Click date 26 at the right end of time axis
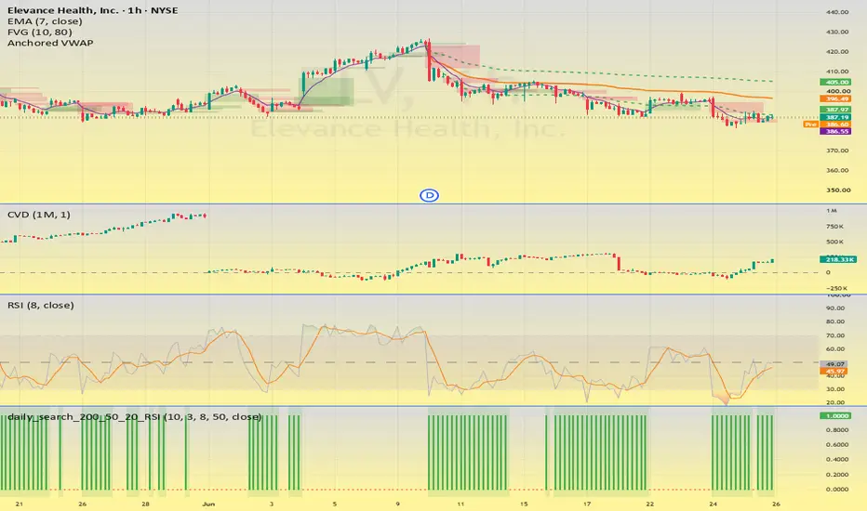 point(777,504)
